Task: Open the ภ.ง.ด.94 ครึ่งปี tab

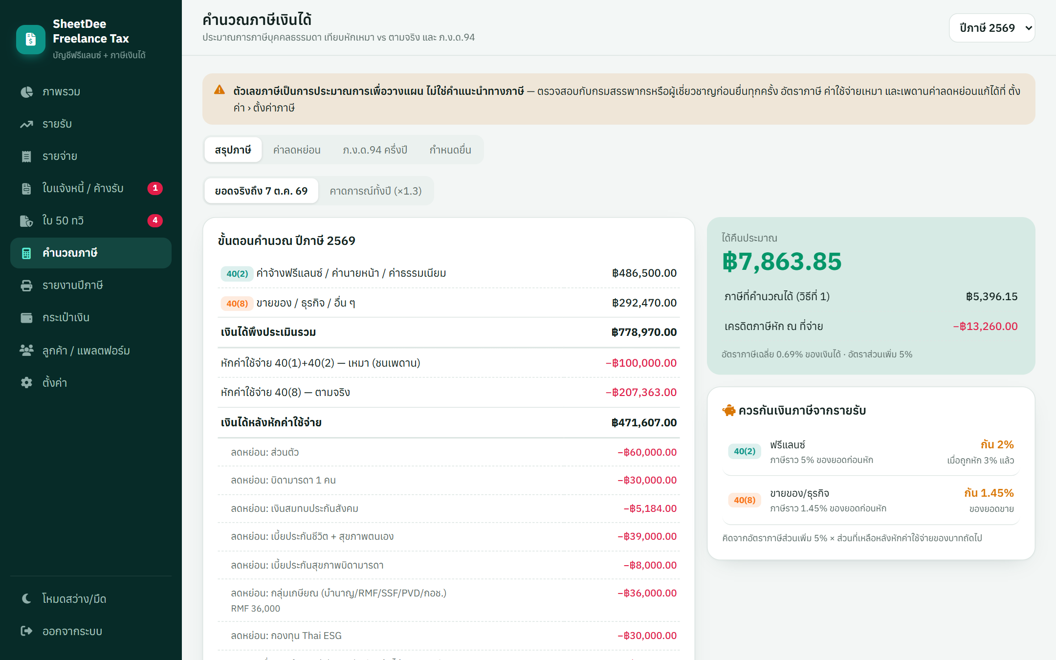Action: pos(375,150)
